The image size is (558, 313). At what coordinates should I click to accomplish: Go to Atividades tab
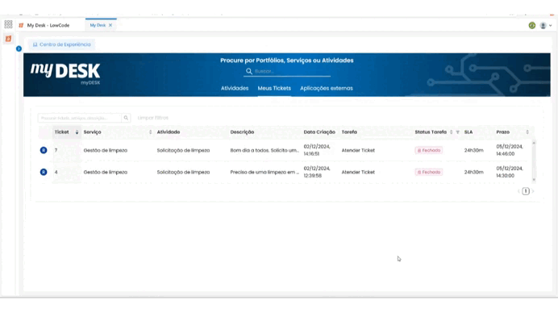(235, 88)
